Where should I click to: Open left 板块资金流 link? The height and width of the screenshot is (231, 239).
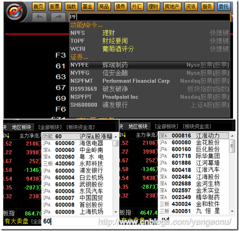81,127
